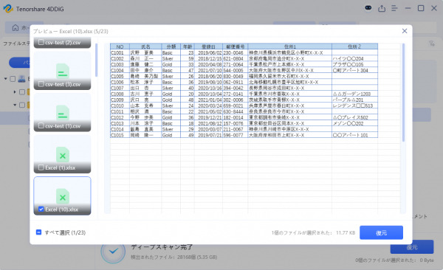Screen dimensions: 443x270
Task: Click the background 復元 button at bottom
Action: point(412,247)
